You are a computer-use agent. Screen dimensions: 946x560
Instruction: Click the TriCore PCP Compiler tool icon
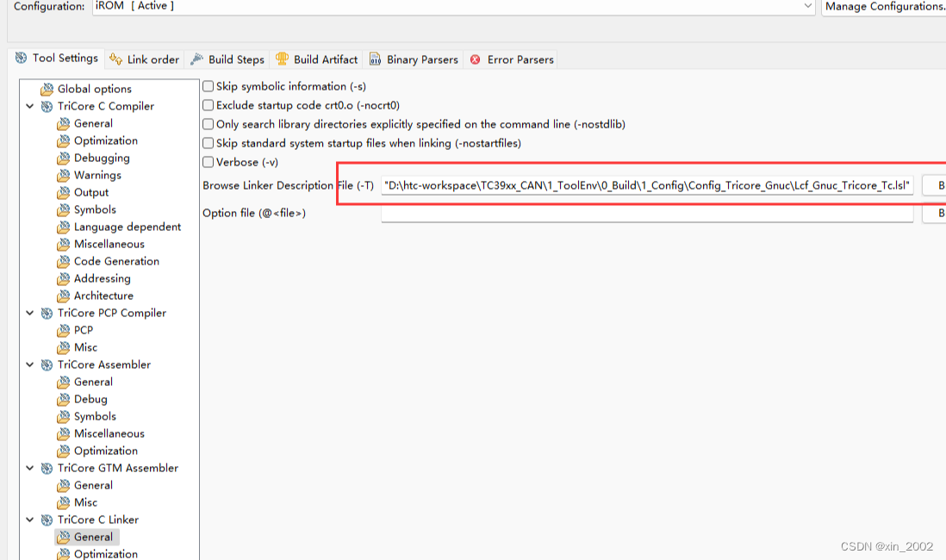pyautogui.click(x=47, y=313)
